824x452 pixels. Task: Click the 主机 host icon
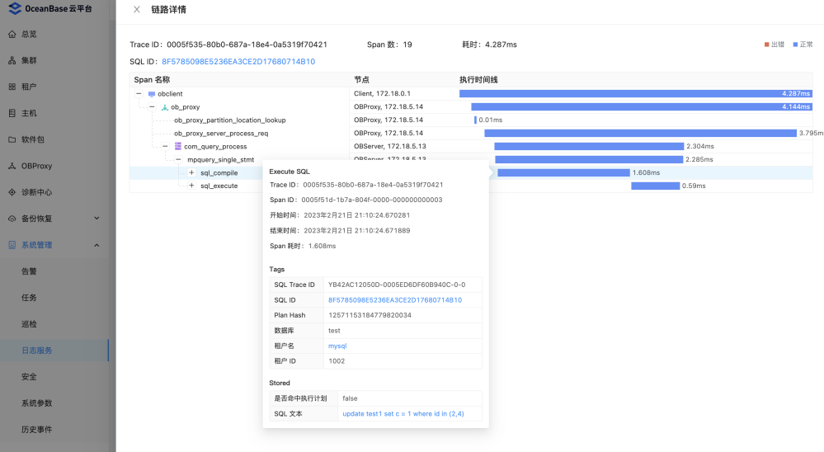pos(12,113)
